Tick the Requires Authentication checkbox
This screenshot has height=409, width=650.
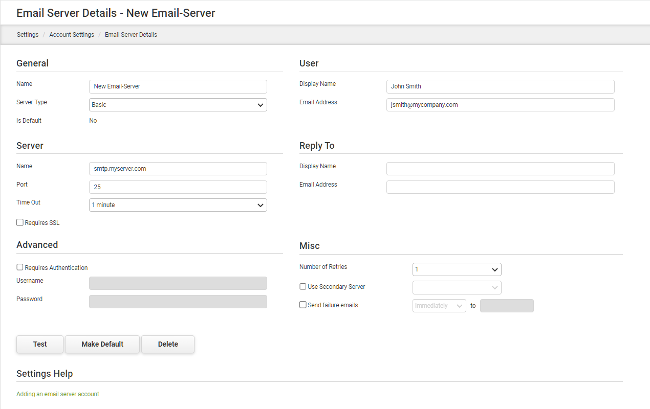click(x=20, y=267)
